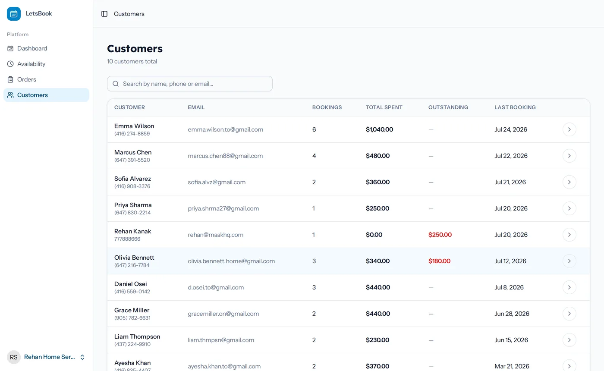The height and width of the screenshot is (371, 604).
Task: Click email emma.wilson.to@gmail.com
Action: pyautogui.click(x=226, y=129)
